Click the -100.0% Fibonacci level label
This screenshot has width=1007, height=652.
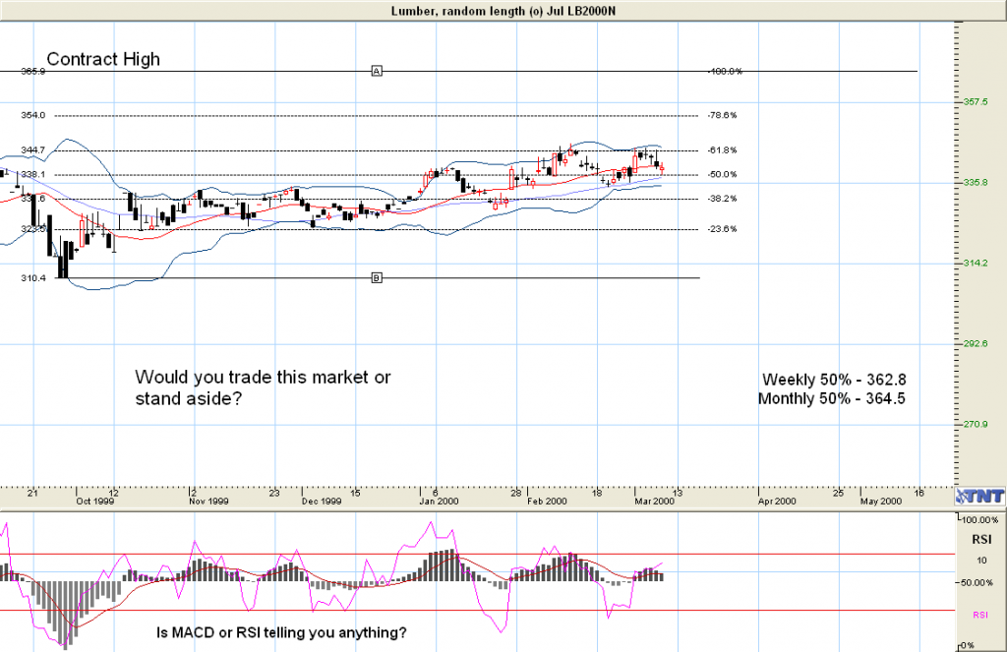click(x=725, y=72)
